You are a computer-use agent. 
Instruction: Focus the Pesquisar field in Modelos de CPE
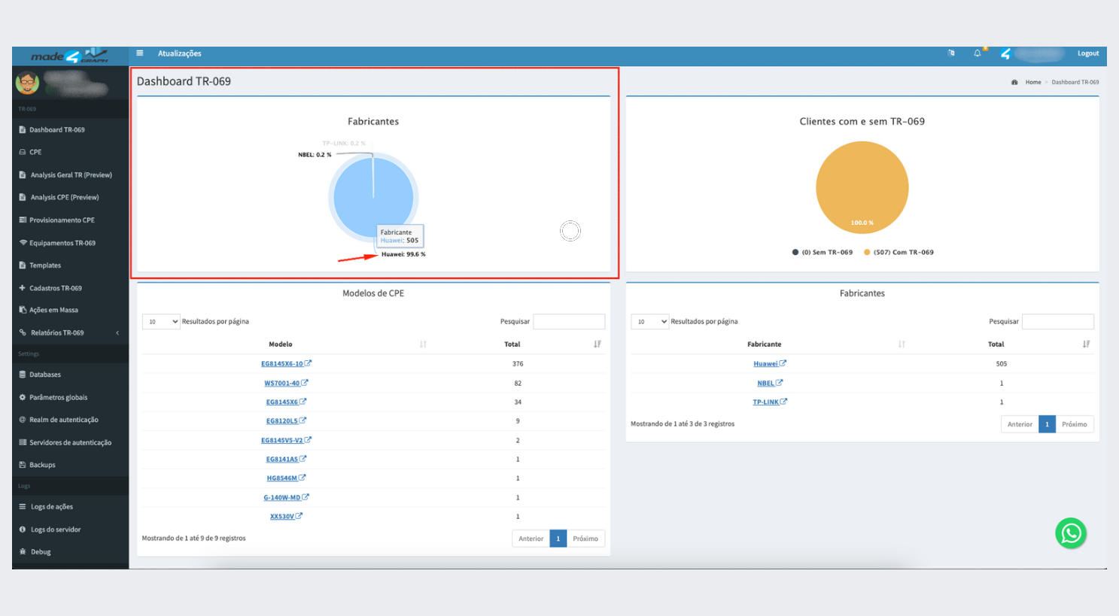click(x=568, y=322)
